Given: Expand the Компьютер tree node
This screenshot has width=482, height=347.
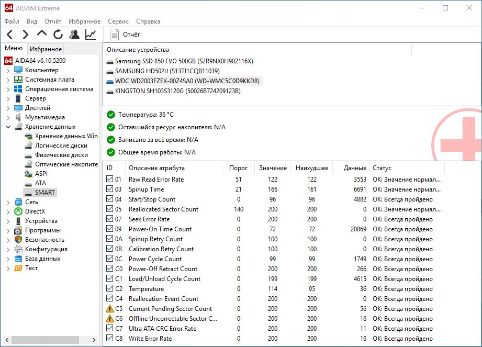Looking at the screenshot, I should [8, 70].
